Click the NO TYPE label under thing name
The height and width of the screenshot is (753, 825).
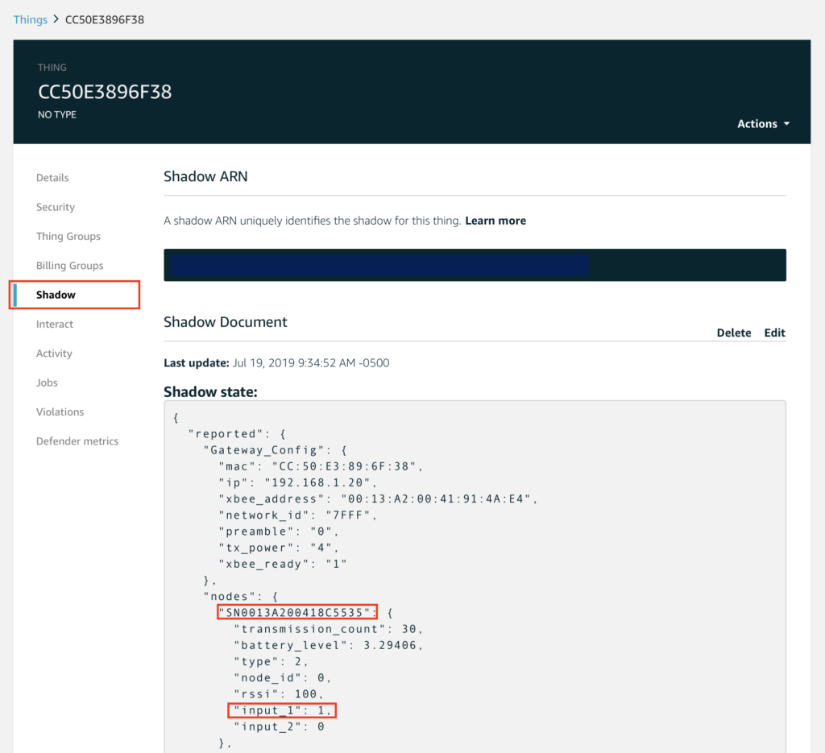point(57,114)
